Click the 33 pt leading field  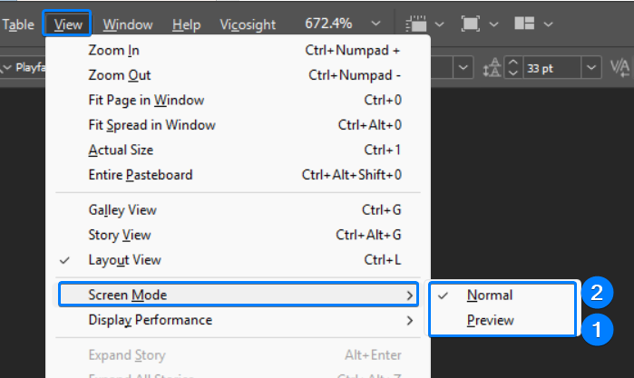[x=552, y=67]
